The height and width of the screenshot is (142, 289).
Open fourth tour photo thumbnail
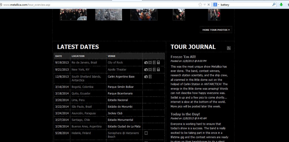(179, 15)
